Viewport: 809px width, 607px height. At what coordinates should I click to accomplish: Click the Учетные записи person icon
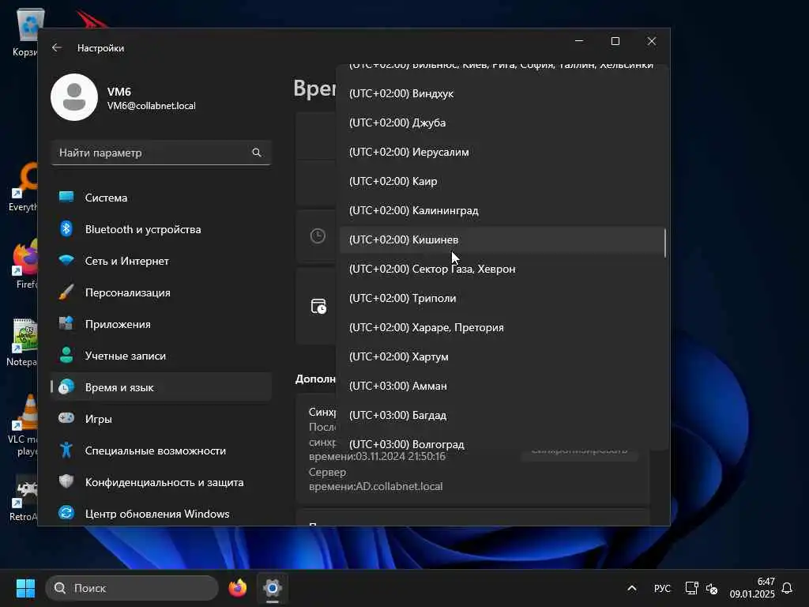[x=66, y=355]
